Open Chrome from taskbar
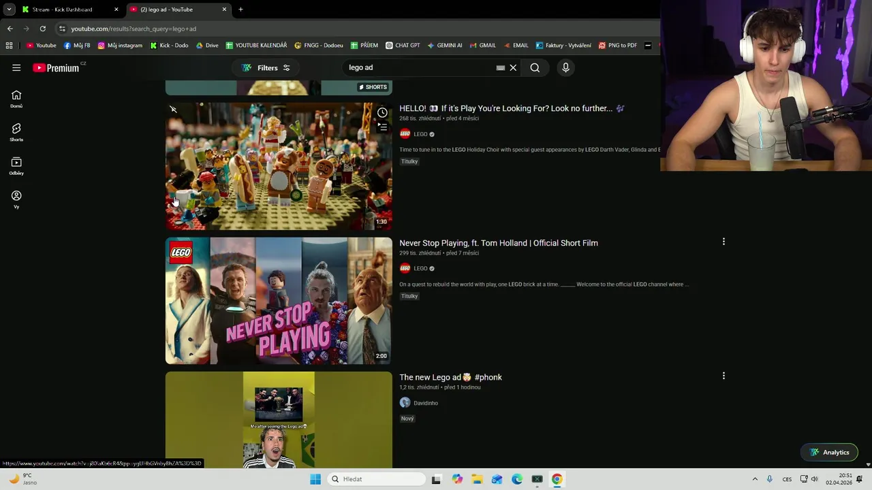The width and height of the screenshot is (872, 490). pos(557,479)
